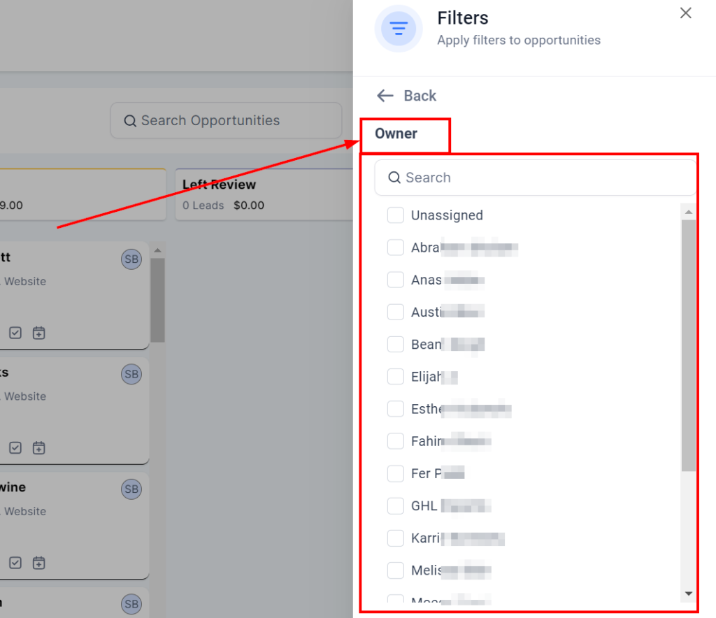Click the magnifier icon in Search Opportunities

[x=130, y=121]
